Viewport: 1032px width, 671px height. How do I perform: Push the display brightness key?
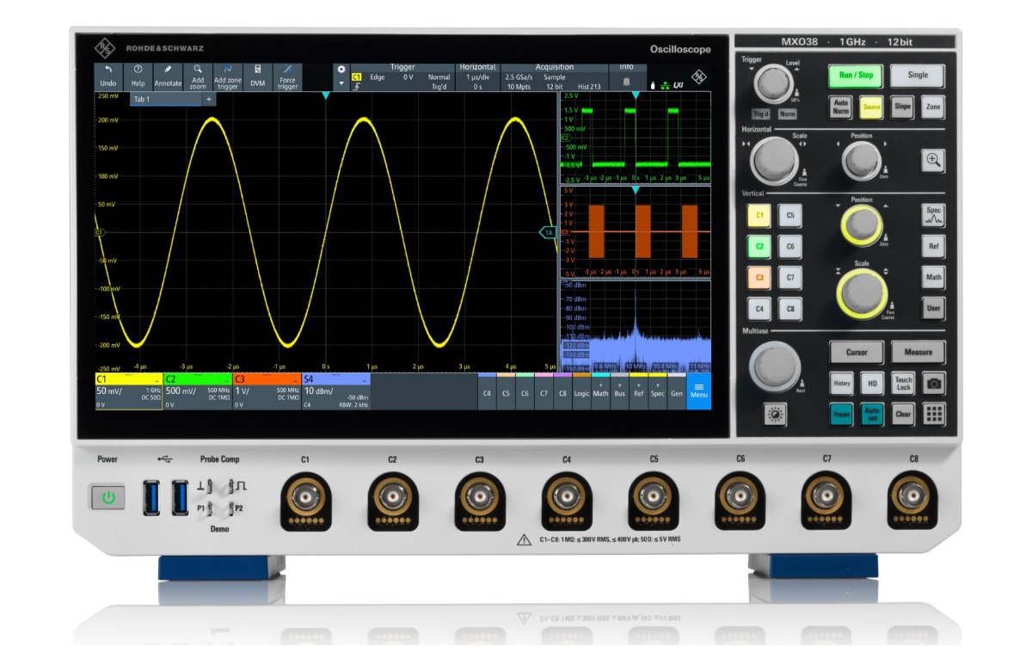[776, 415]
